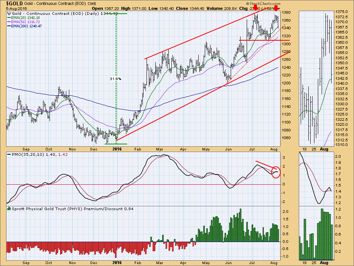The image size is (354, 266).
Task: Click the $GOLD ticker symbol
Action: pyautogui.click(x=11, y=3)
